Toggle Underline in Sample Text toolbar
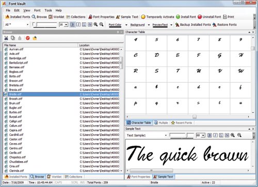Image resolution: width=258 pixels, height=187 pixels. point(221,135)
